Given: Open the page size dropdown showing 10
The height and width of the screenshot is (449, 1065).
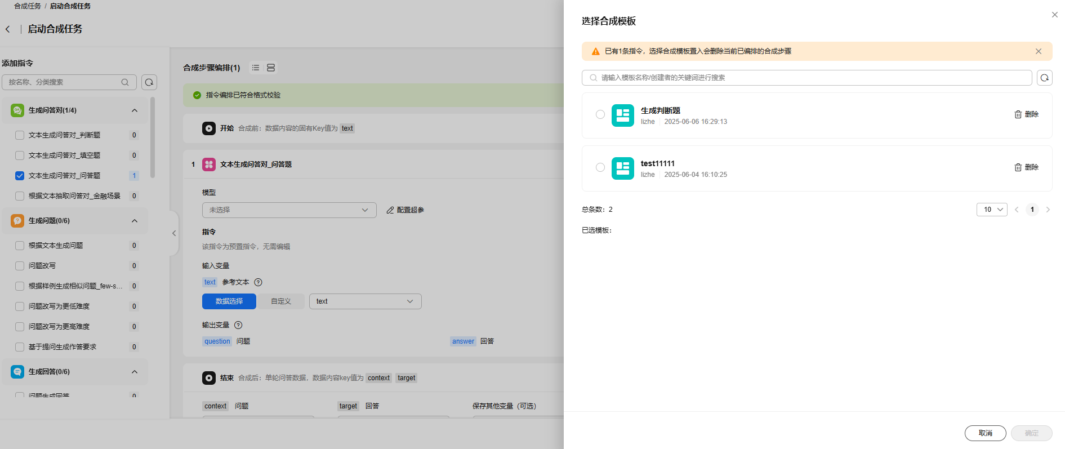Looking at the screenshot, I should point(991,210).
